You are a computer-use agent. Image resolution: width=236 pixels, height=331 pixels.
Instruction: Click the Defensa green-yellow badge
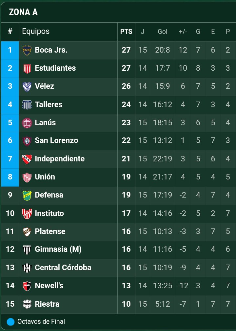(x=27, y=195)
